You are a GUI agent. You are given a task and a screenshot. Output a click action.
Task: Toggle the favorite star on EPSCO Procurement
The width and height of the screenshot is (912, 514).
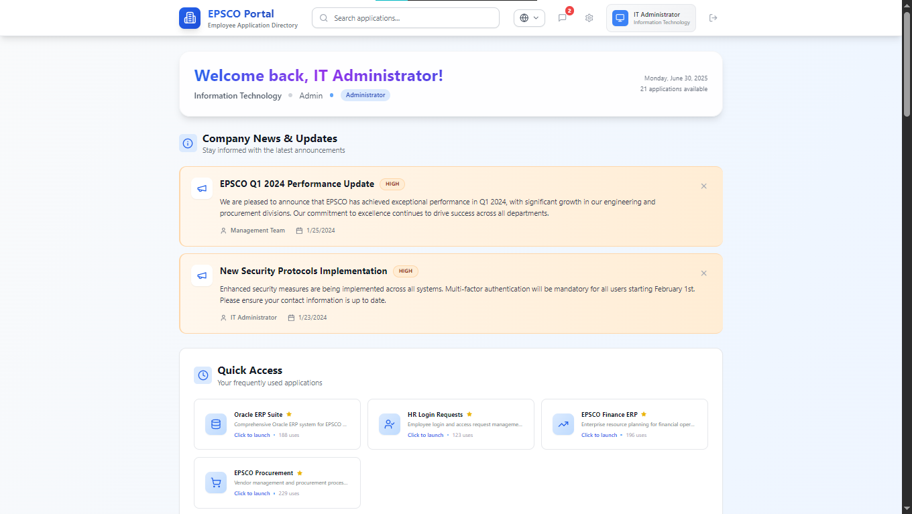coord(300,472)
